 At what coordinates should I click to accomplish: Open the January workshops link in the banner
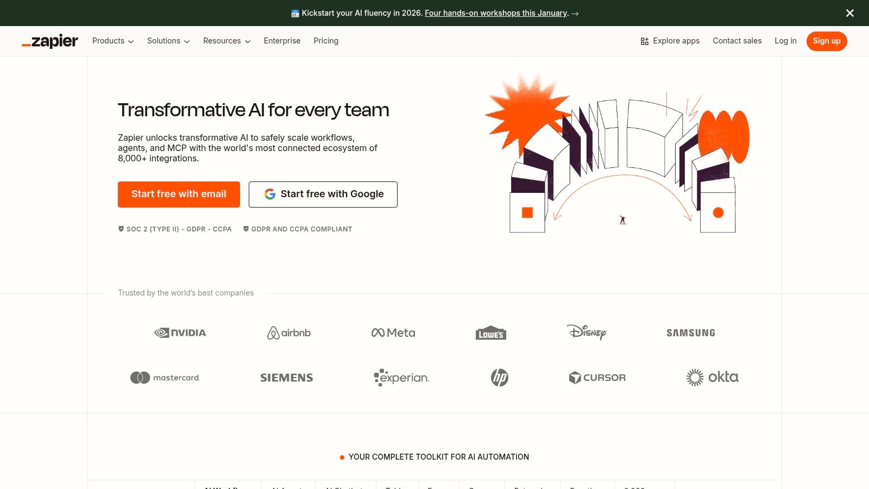[495, 13]
